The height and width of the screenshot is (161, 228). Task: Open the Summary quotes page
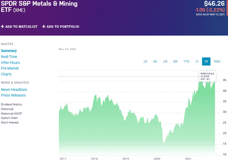pos(9,51)
